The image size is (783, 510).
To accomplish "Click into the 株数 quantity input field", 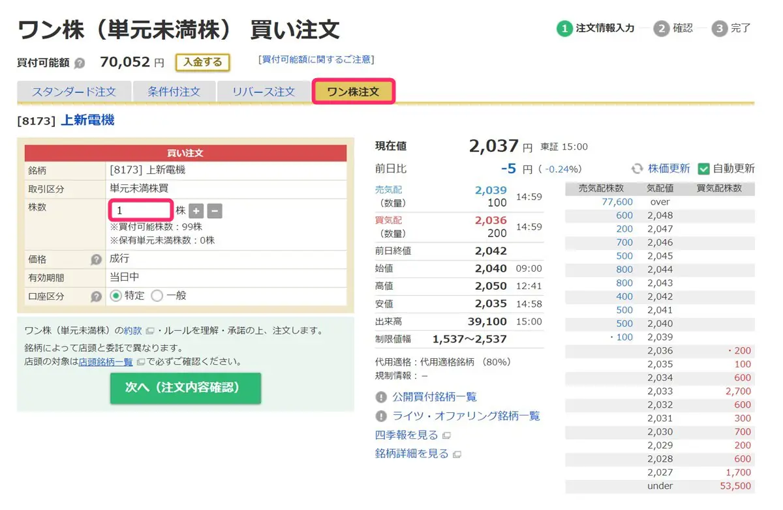I will (x=140, y=210).
